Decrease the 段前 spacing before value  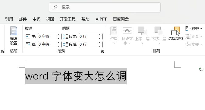[100, 38]
